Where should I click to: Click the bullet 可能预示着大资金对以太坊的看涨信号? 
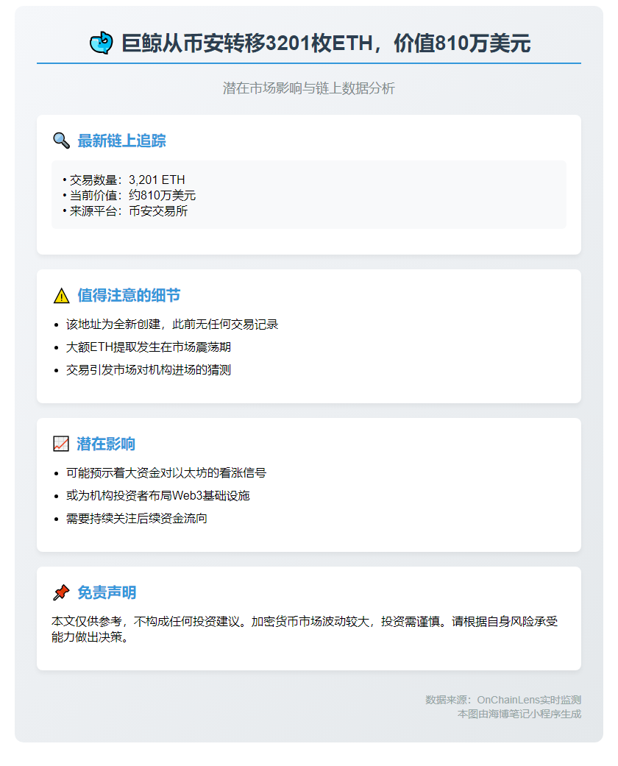tap(166, 473)
